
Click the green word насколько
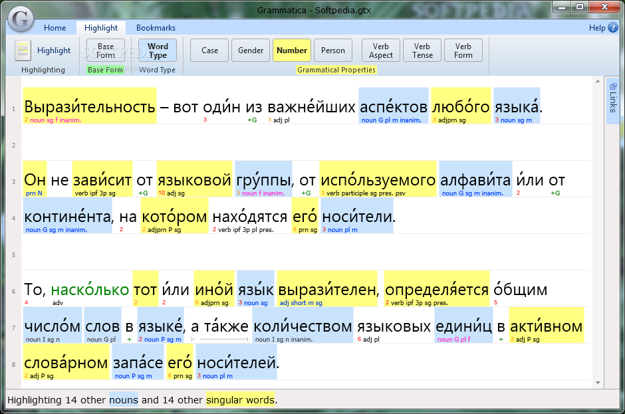[90, 290]
